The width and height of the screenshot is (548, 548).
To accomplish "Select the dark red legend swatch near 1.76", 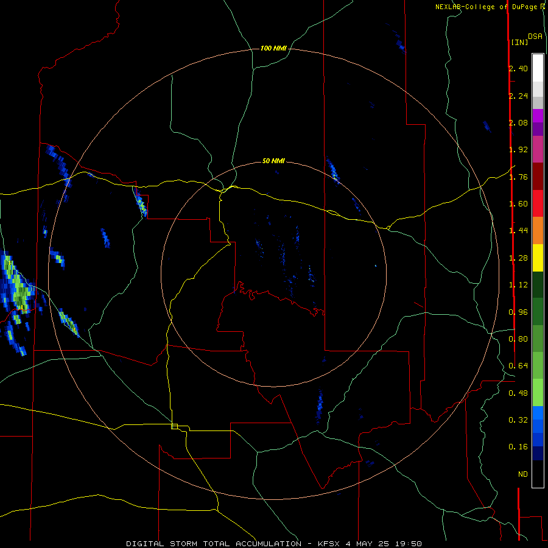I will 538,177.
